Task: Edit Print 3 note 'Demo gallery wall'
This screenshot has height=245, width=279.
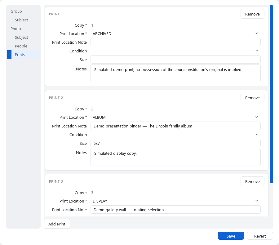Action: tap(175, 210)
